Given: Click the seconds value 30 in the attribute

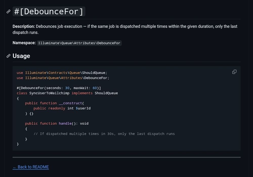Looking at the screenshot, I should pyautogui.click(x=67, y=88).
